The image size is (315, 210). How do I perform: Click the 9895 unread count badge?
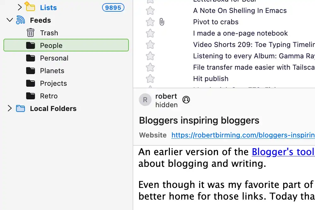(x=113, y=8)
